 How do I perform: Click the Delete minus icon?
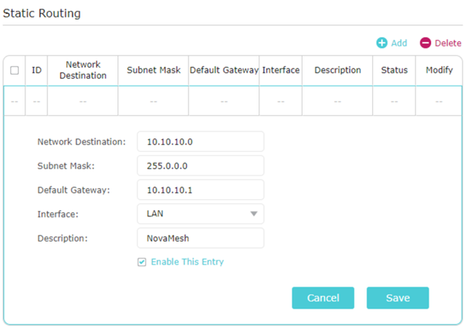tap(426, 43)
